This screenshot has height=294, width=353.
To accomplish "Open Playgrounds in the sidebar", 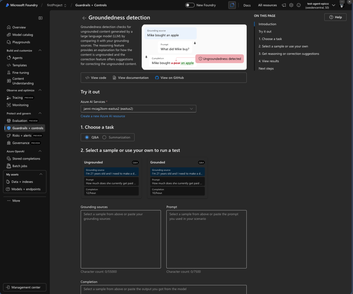I will click(x=21, y=42).
